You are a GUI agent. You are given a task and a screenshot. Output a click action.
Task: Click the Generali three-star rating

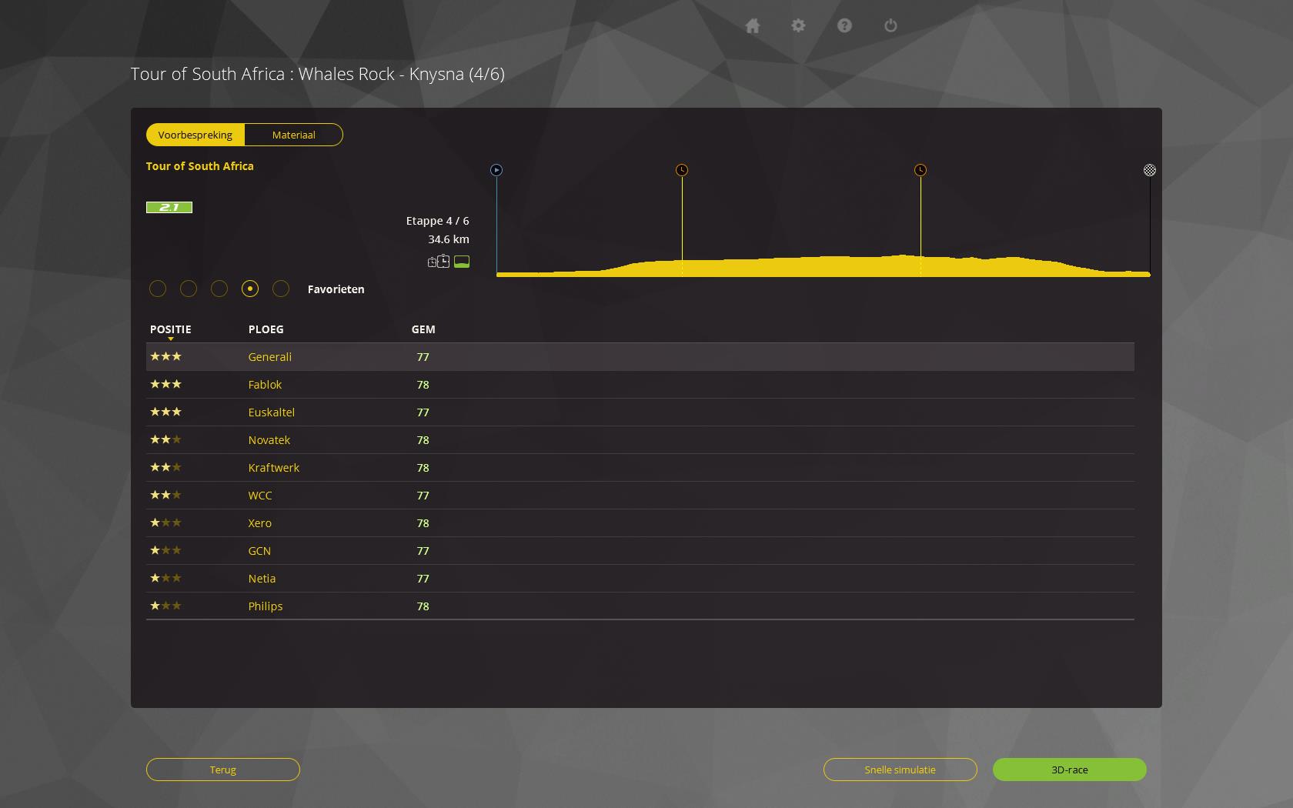pyautogui.click(x=165, y=356)
